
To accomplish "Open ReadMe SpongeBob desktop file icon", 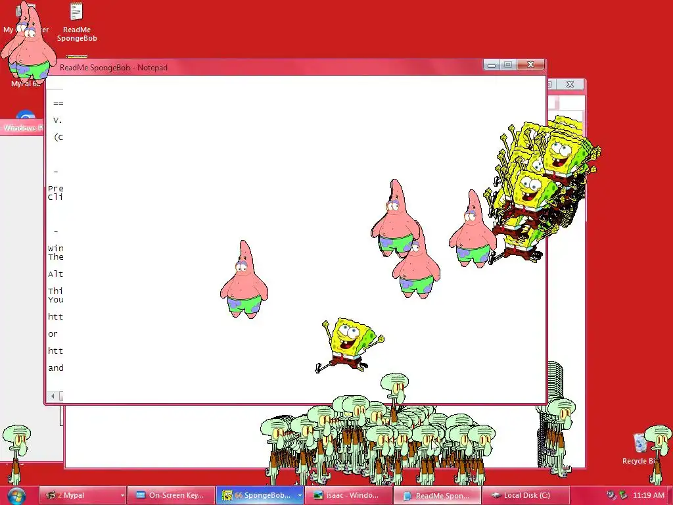I will coord(77,22).
